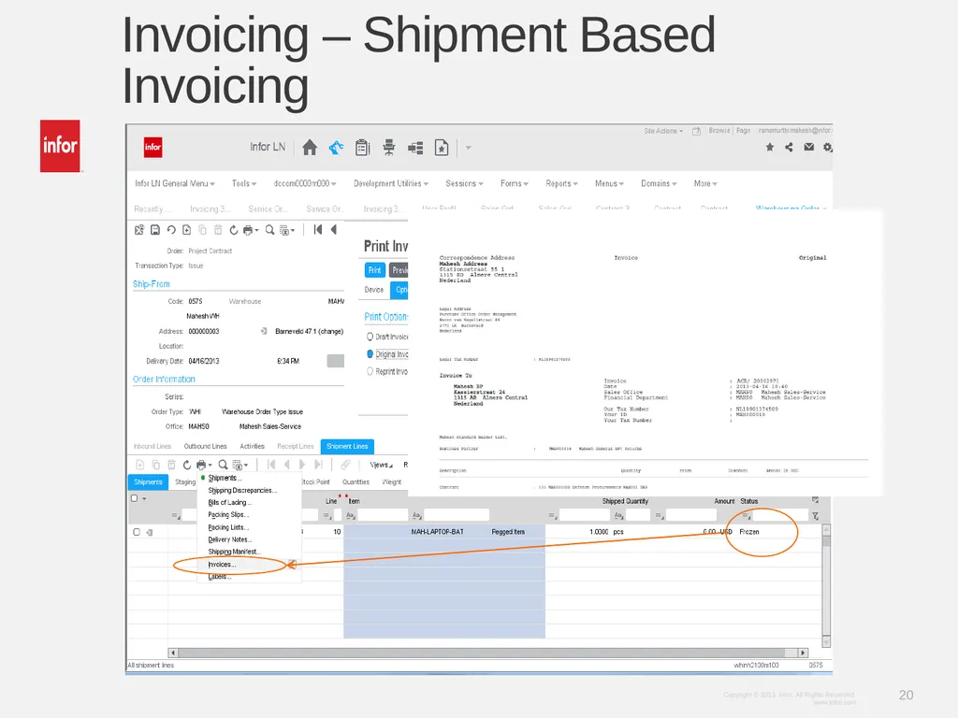Click the office chair icon in header

(x=388, y=148)
